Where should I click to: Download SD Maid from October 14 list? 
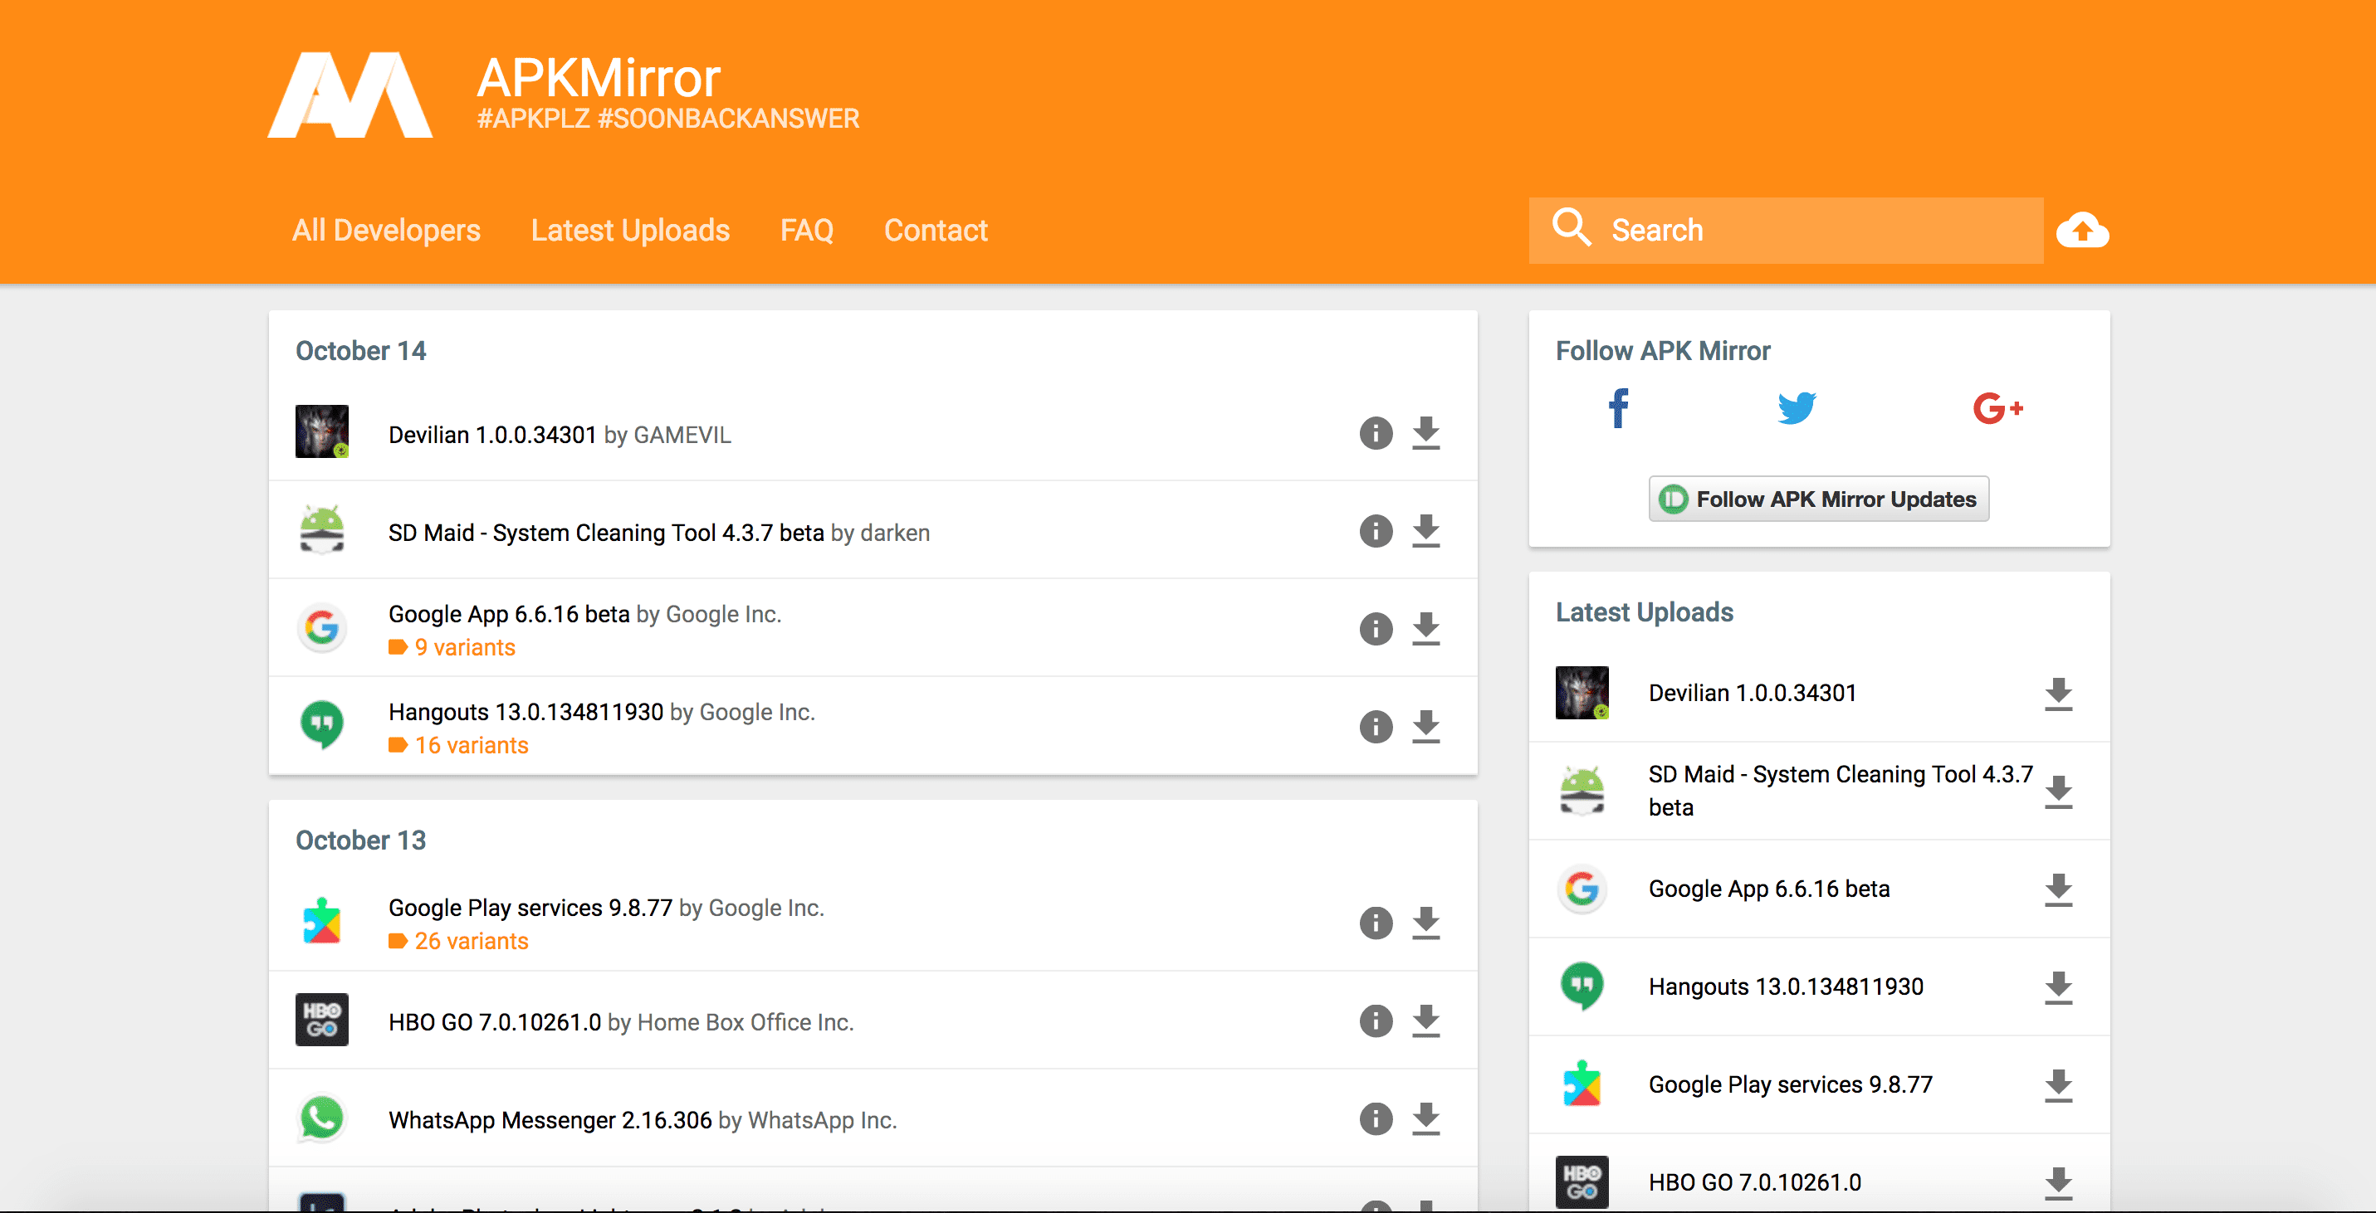click(x=1426, y=531)
